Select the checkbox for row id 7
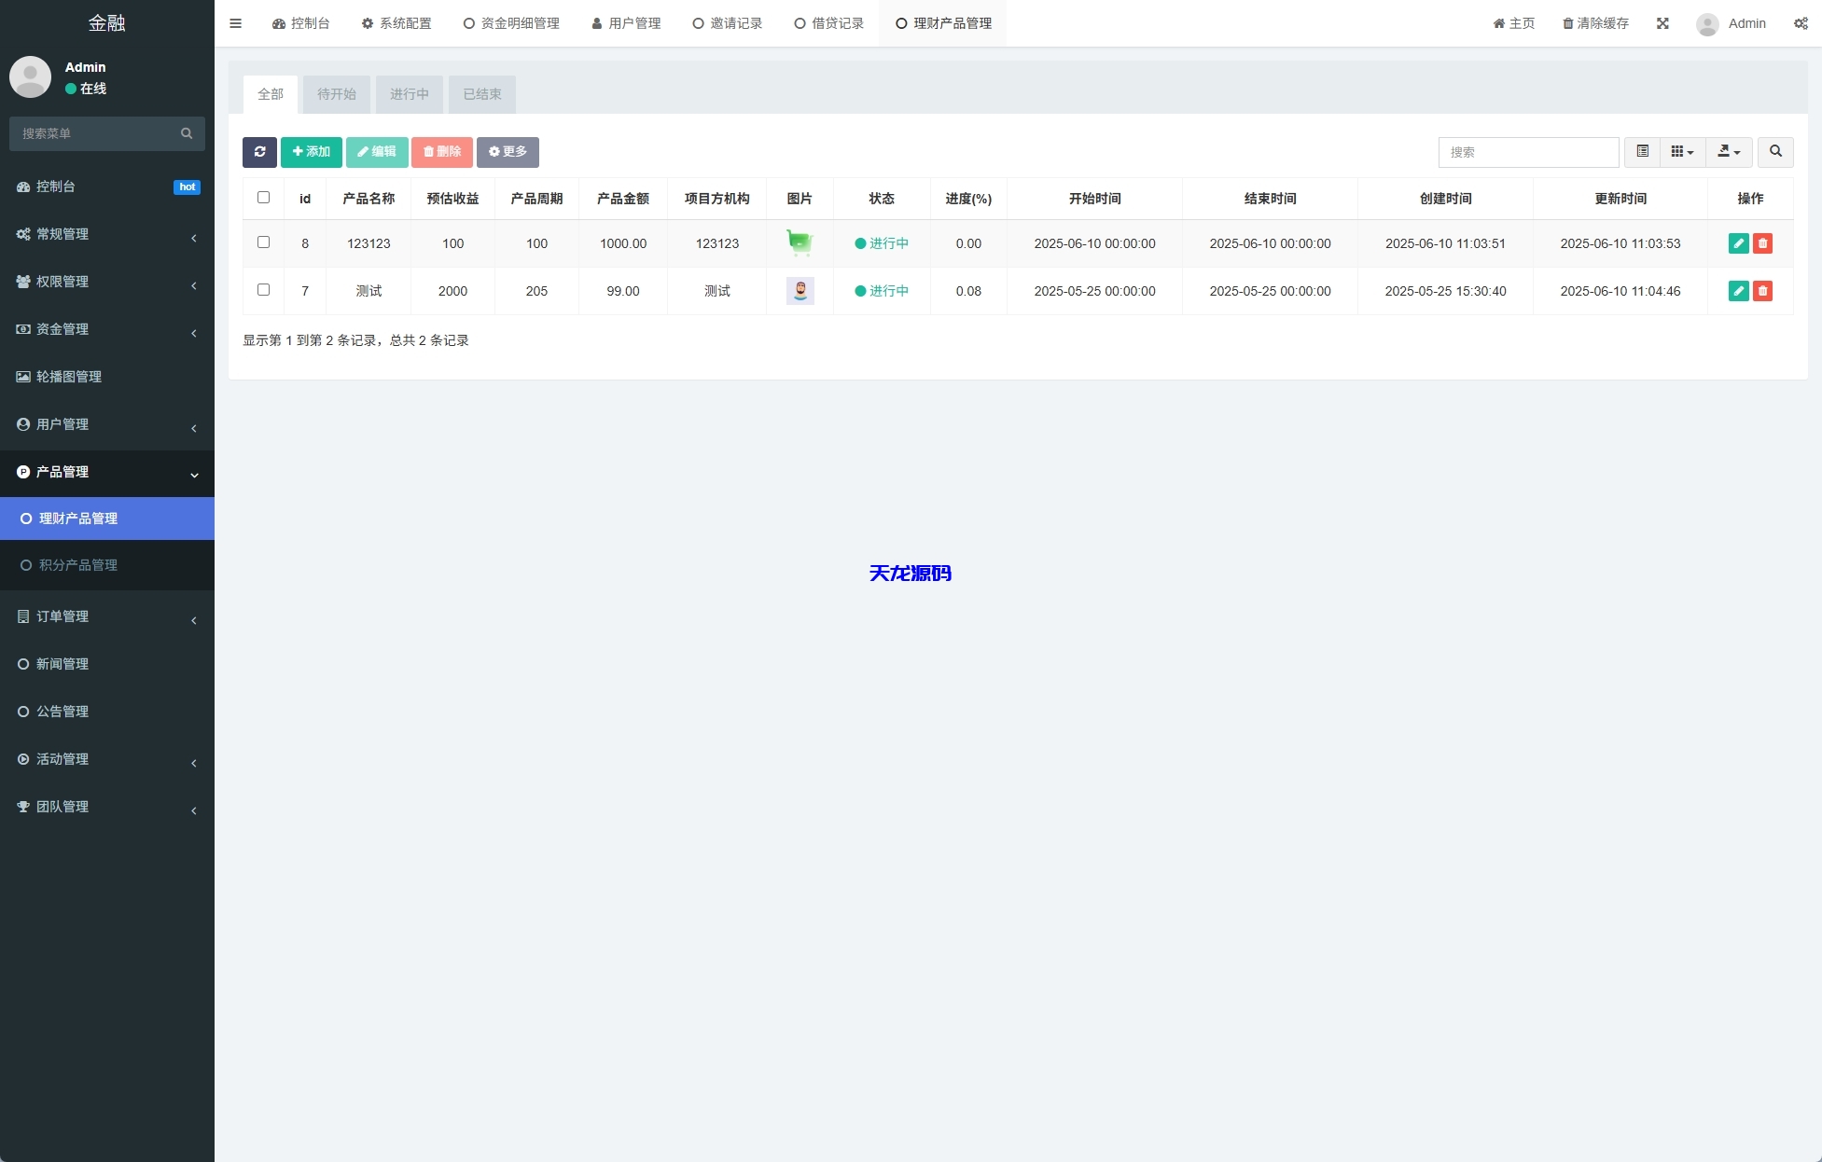Image resolution: width=1822 pixels, height=1162 pixels. 263,290
